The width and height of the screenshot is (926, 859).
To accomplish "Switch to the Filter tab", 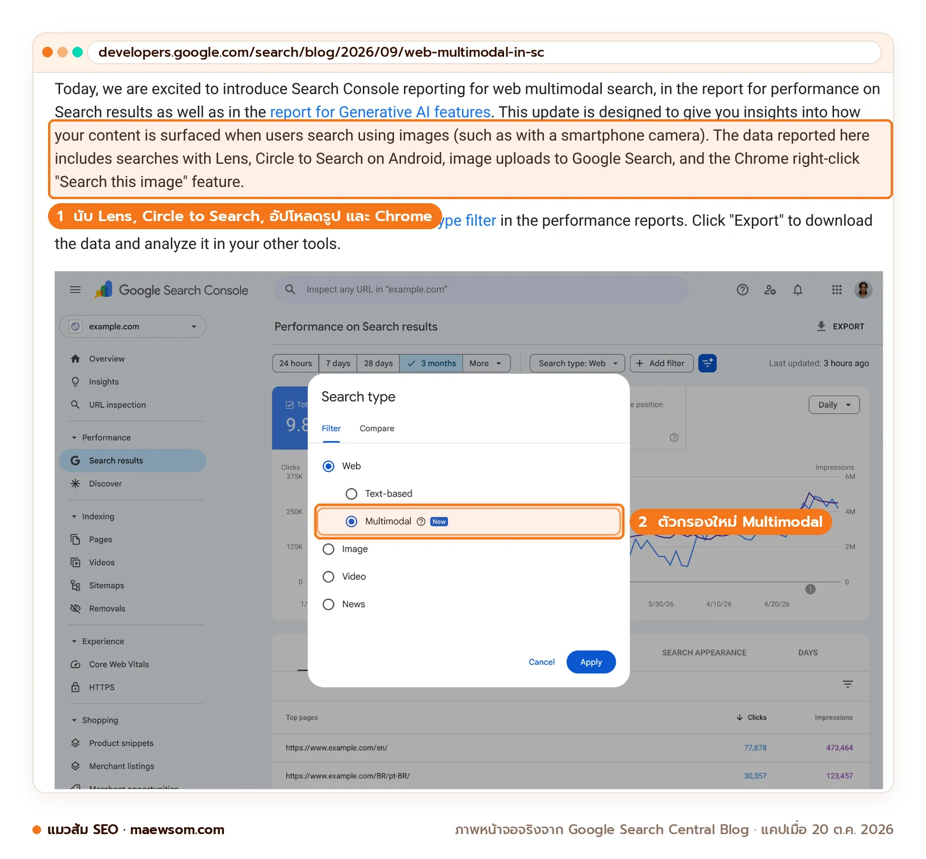I will (331, 428).
